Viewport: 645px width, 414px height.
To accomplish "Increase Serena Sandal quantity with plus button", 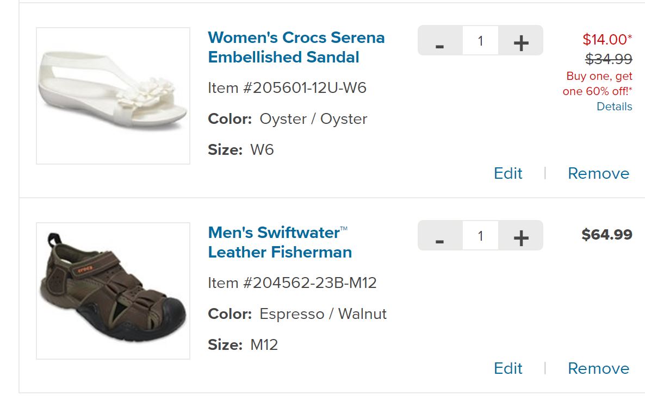I will coord(520,41).
